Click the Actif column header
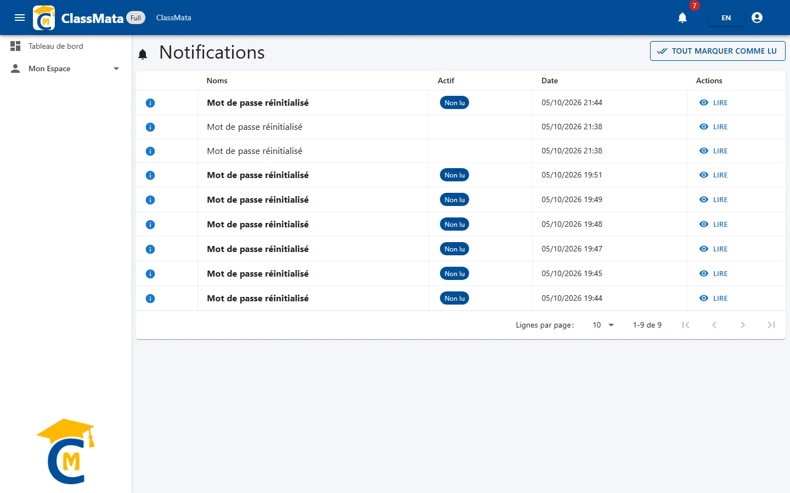This screenshot has height=493, width=790. [446, 81]
